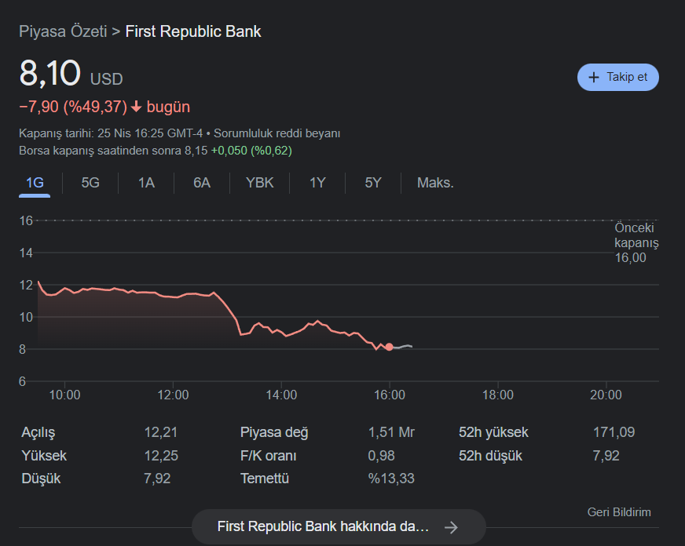Screen dimensions: 685x546
Task: Click the Geri Bildirim feedback link
Action: 619,512
